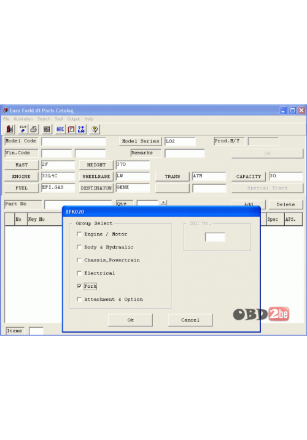Click the forklift app icon in title bar
Image resolution: width=307 pixels, height=440 pixels.
pos(5,110)
